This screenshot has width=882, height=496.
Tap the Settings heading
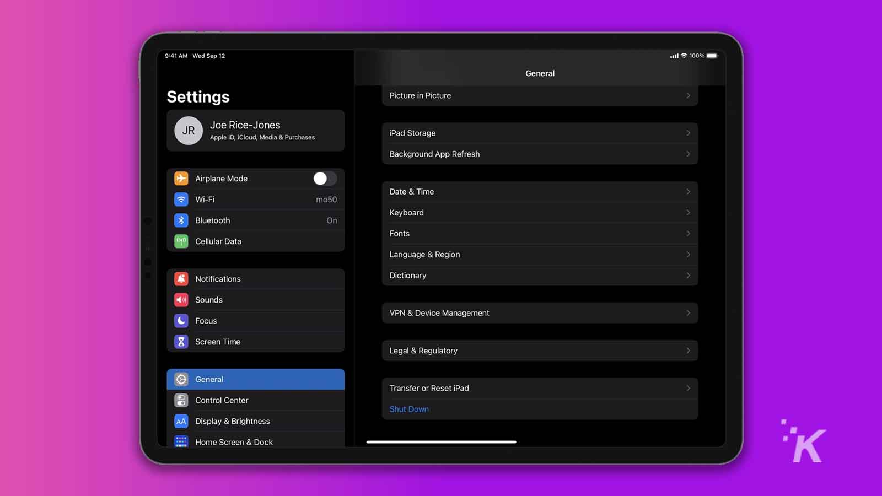click(198, 97)
